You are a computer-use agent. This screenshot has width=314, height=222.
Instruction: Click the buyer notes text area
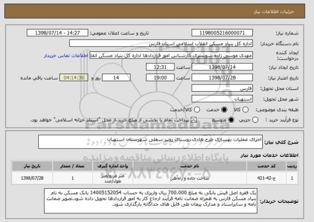(x=150, y=201)
